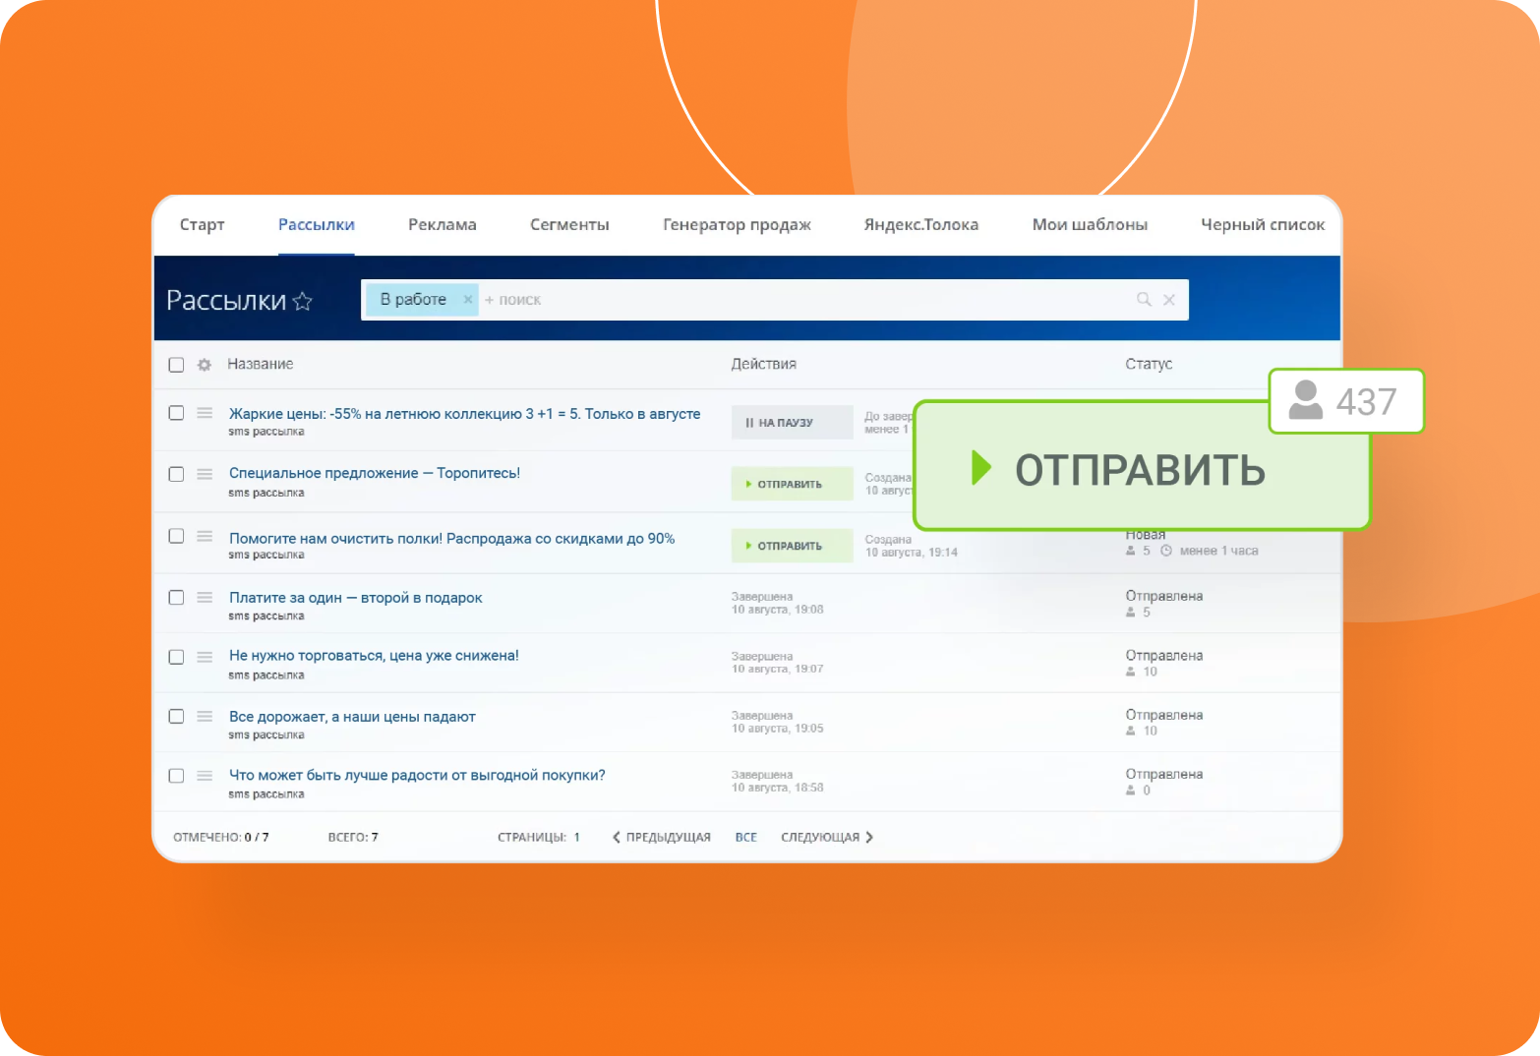Open 'Не нужно торговаться, цена уже снижена!'

pos(374,656)
